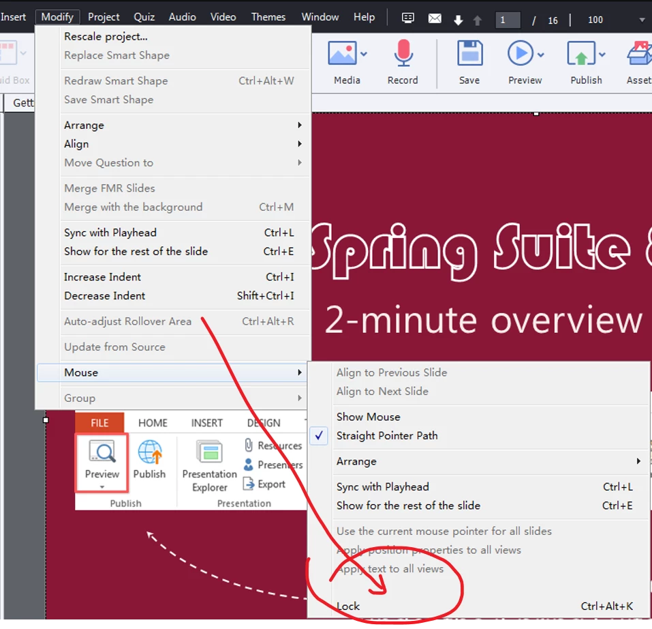Click the Save floppy disk icon
652x629 pixels.
coord(469,53)
